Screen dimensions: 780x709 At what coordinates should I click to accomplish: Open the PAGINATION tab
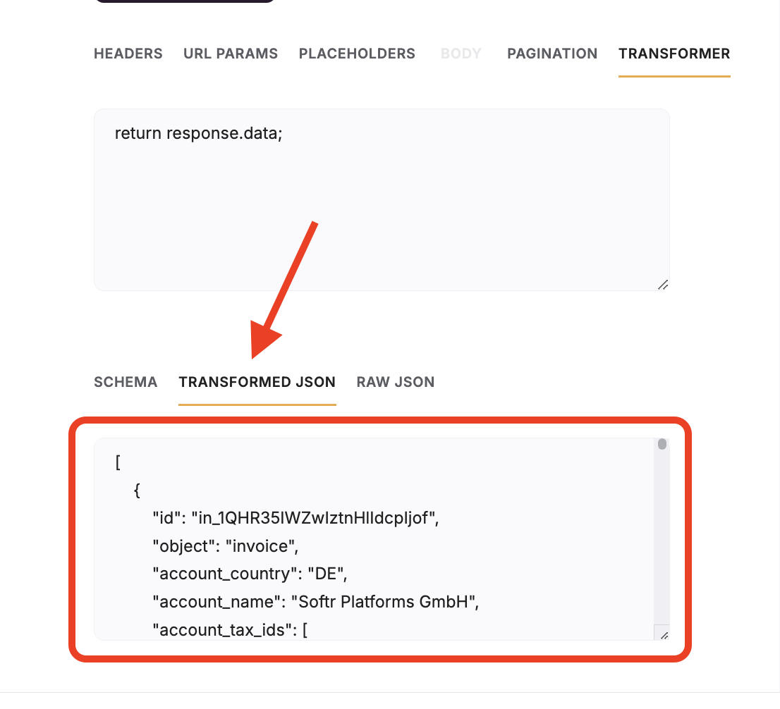pos(552,53)
